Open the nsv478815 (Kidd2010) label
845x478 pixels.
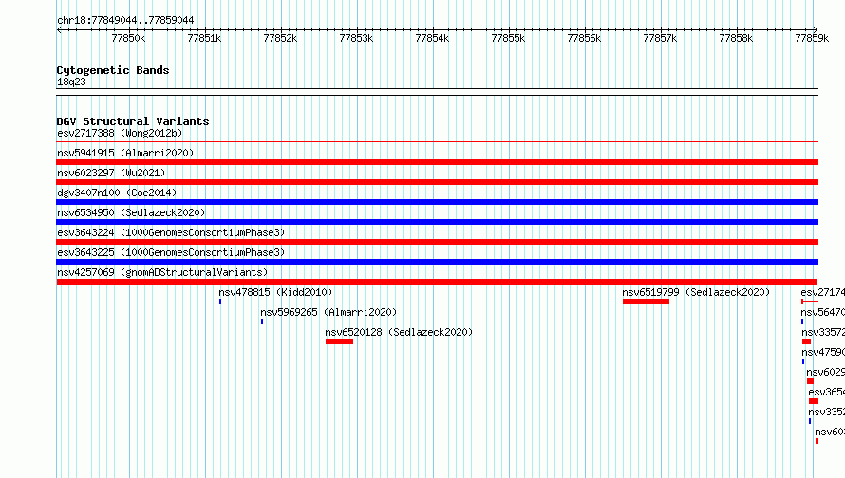[275, 292]
